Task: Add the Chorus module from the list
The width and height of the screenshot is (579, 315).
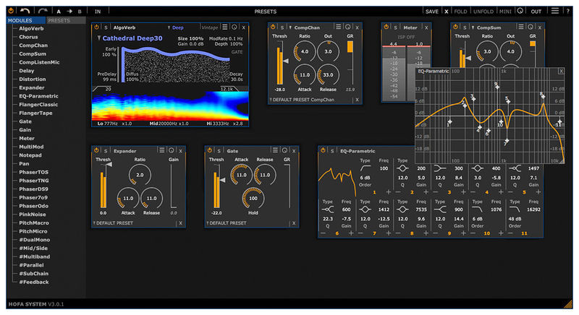Action: click(x=28, y=38)
